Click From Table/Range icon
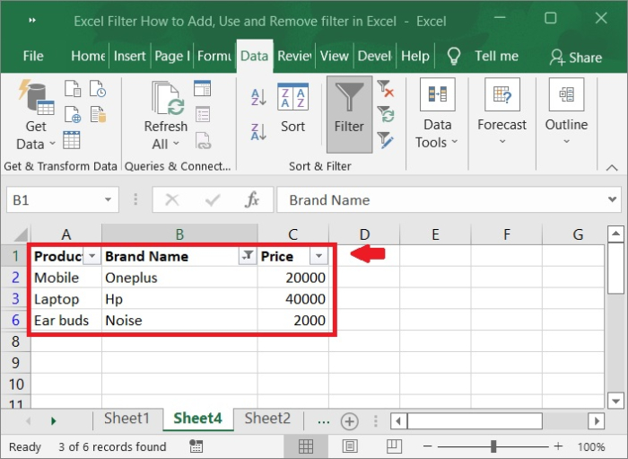The width and height of the screenshot is (628, 459). pyautogui.click(x=72, y=140)
